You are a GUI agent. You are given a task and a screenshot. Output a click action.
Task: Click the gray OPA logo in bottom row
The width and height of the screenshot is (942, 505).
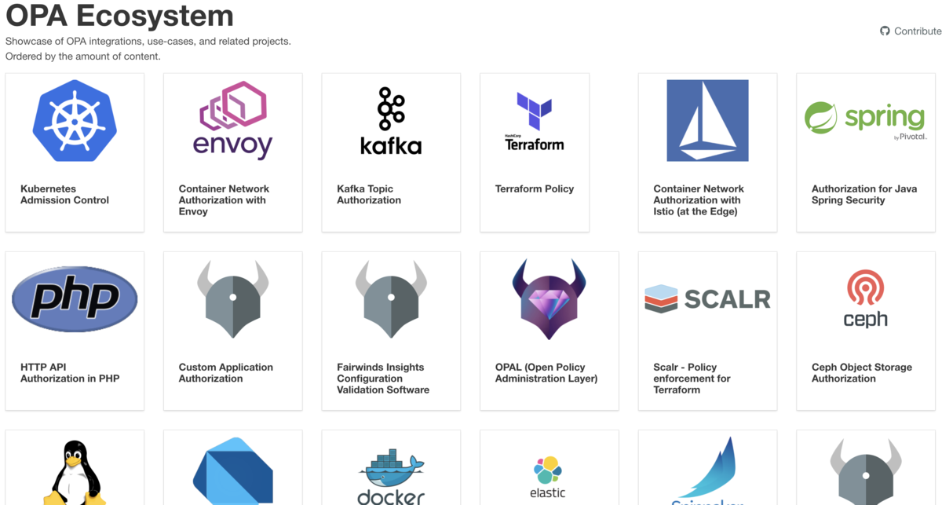click(866, 471)
